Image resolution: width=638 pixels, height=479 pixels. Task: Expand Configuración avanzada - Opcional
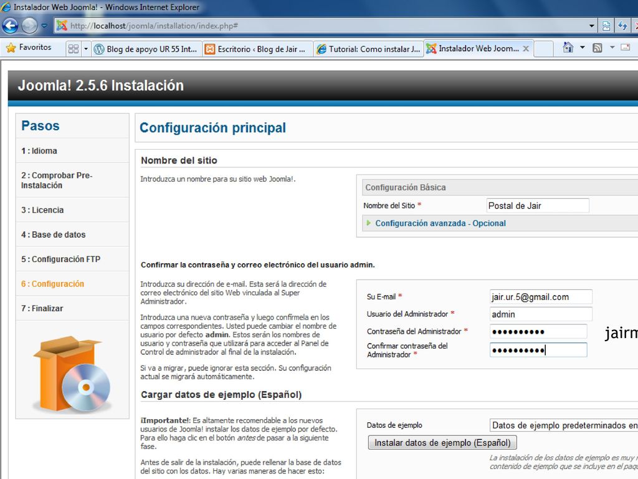440,223
